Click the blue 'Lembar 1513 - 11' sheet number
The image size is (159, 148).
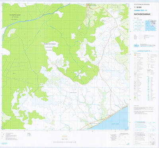[x=140, y=10]
